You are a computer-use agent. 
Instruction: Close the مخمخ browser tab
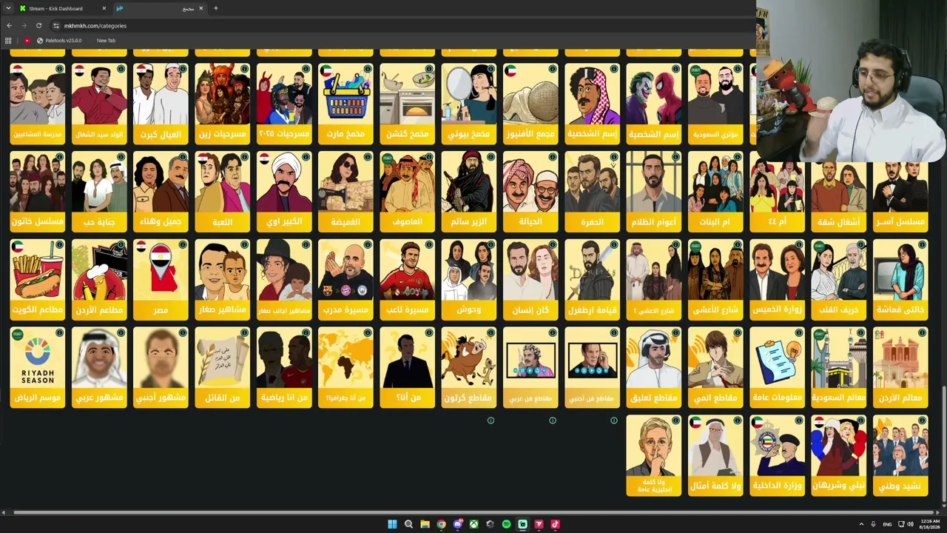pyautogui.click(x=200, y=8)
